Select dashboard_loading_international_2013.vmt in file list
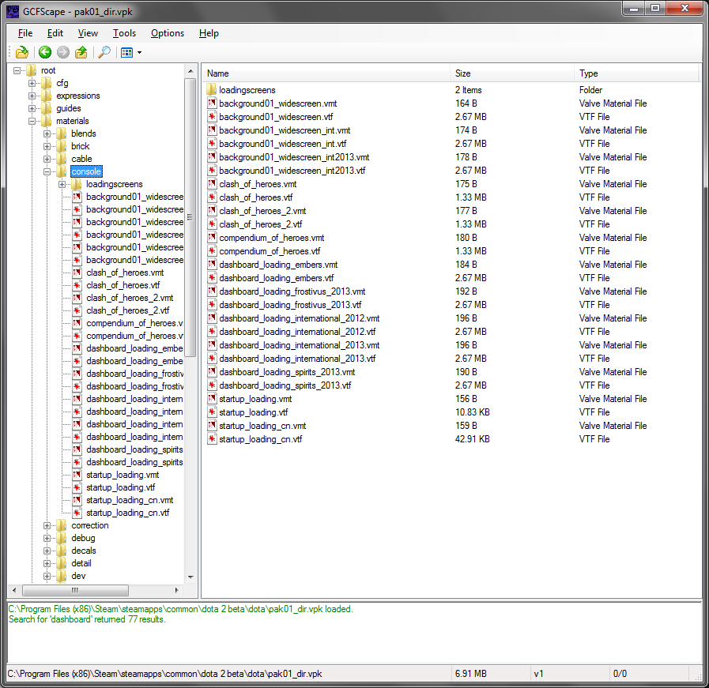This screenshot has height=688, width=709. click(x=300, y=345)
